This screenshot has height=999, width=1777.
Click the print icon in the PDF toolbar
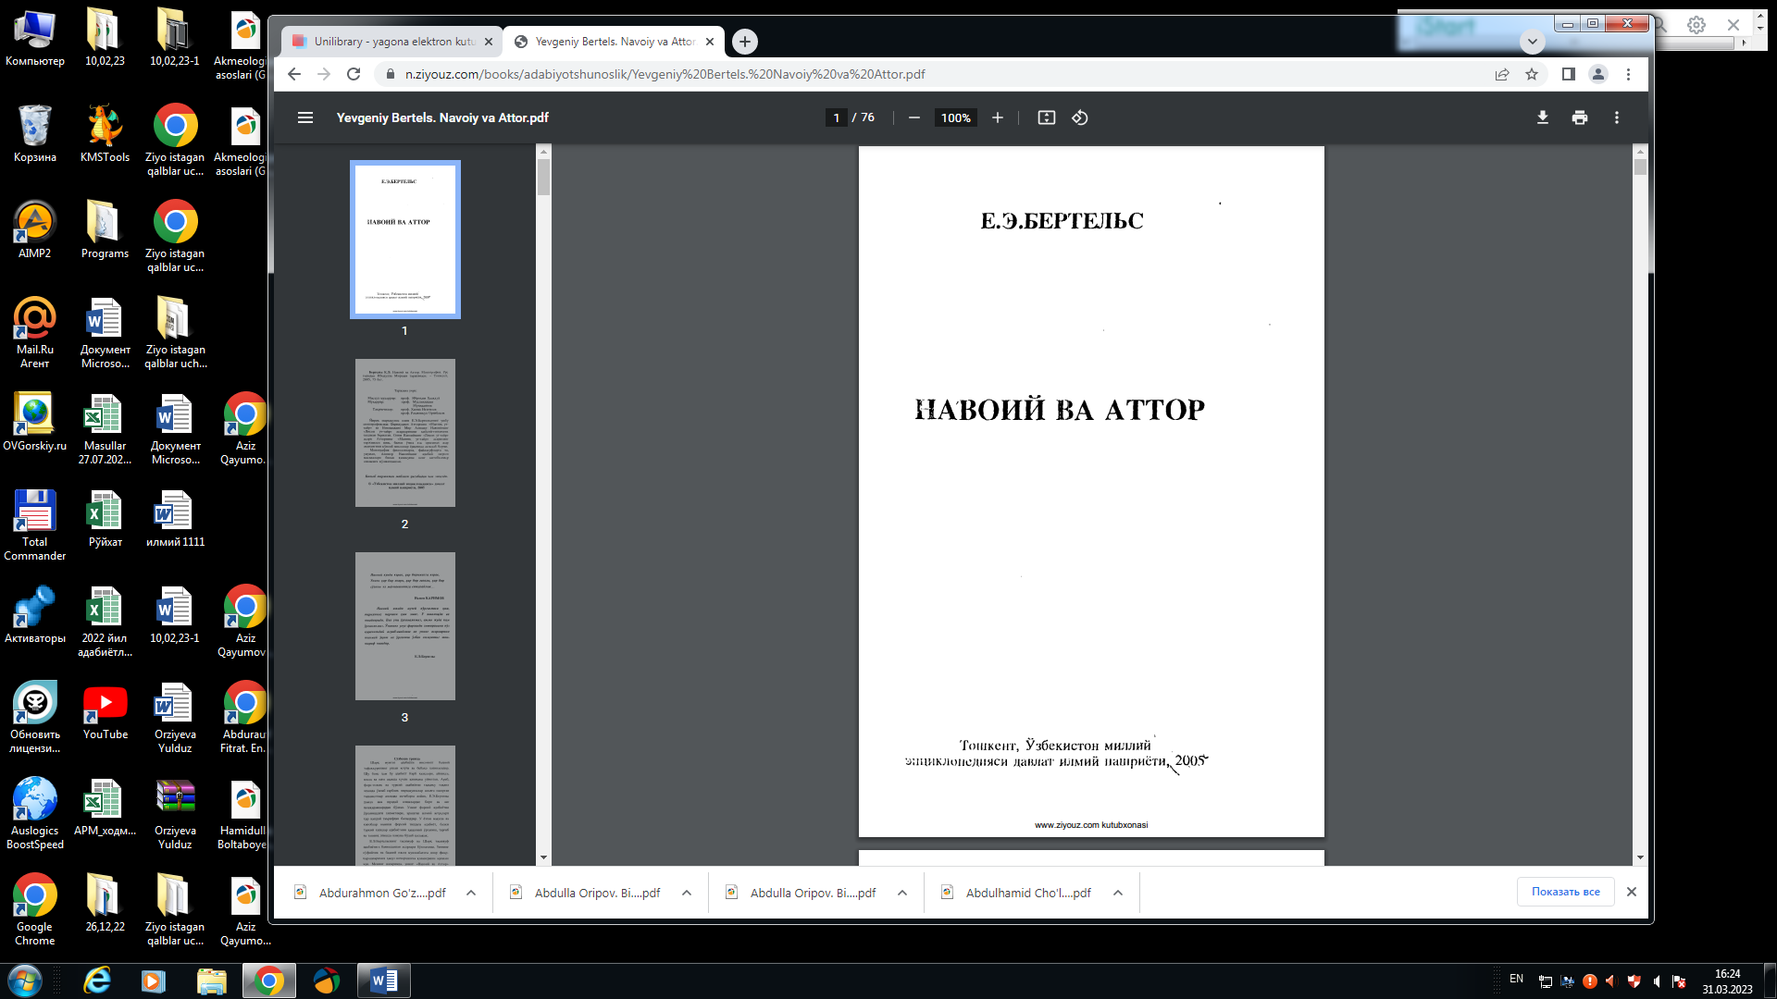pyautogui.click(x=1580, y=117)
